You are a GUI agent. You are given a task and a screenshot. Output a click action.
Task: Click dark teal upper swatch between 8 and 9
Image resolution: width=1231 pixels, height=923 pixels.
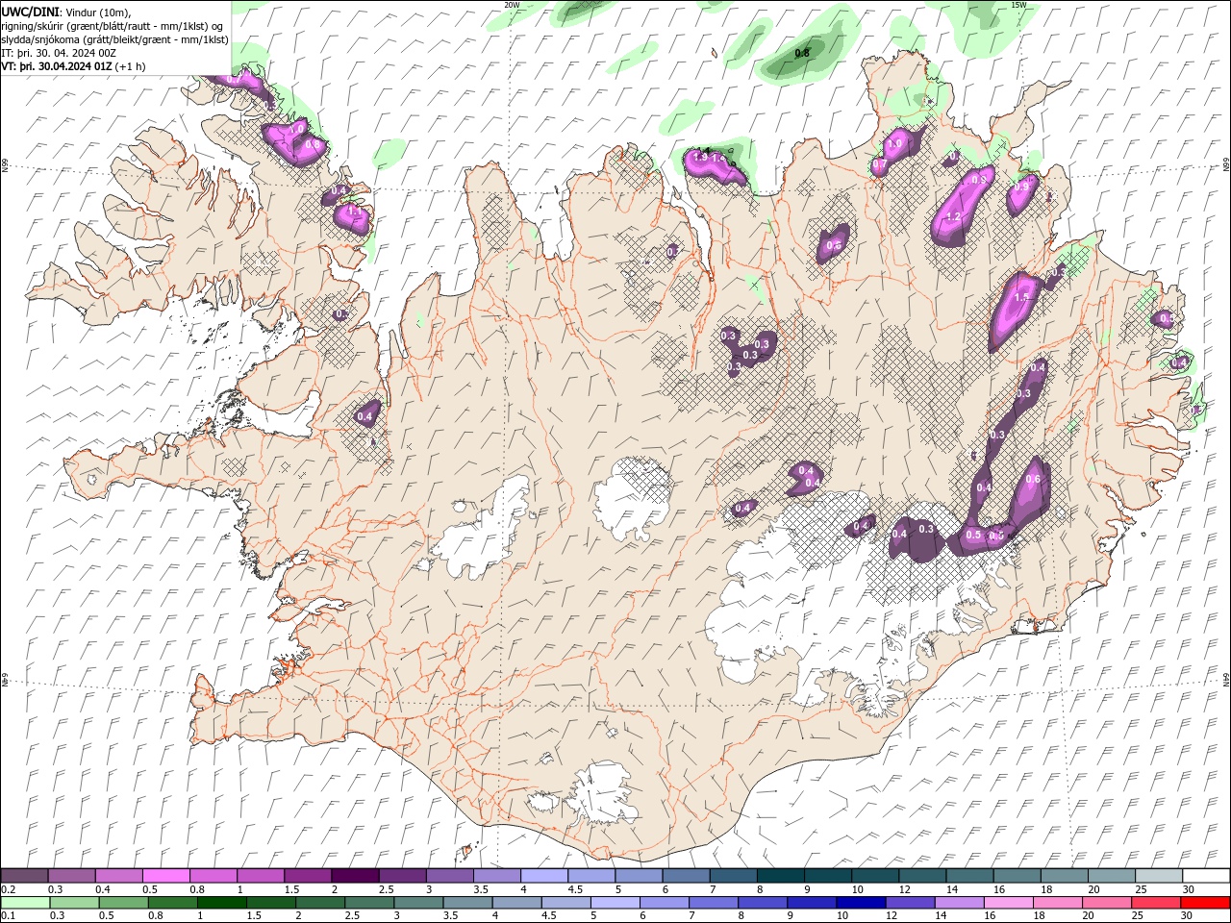781,876
